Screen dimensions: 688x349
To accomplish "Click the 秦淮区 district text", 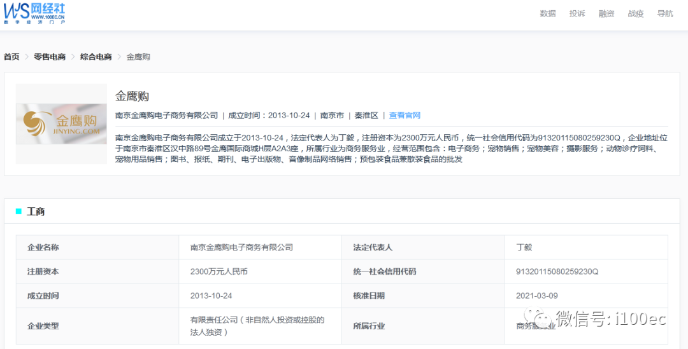I will tap(366, 116).
